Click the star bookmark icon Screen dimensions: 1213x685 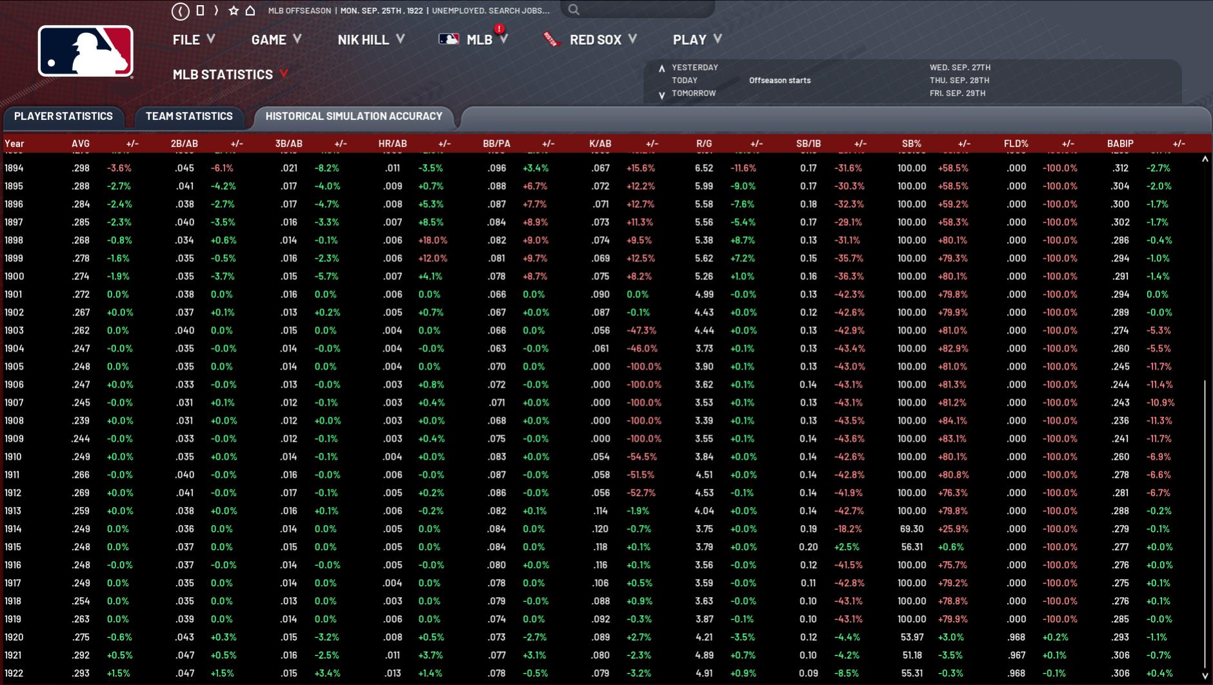[234, 11]
